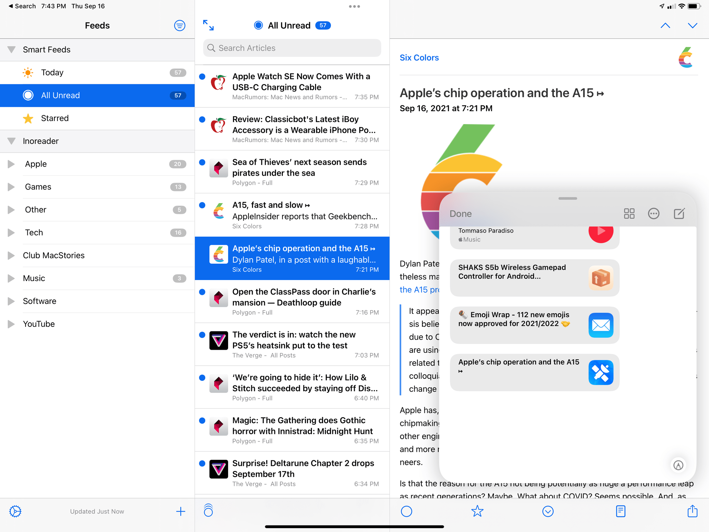Image resolution: width=709 pixels, height=532 pixels.
Task: Select the All Unread smart feed
Action: coord(97,95)
